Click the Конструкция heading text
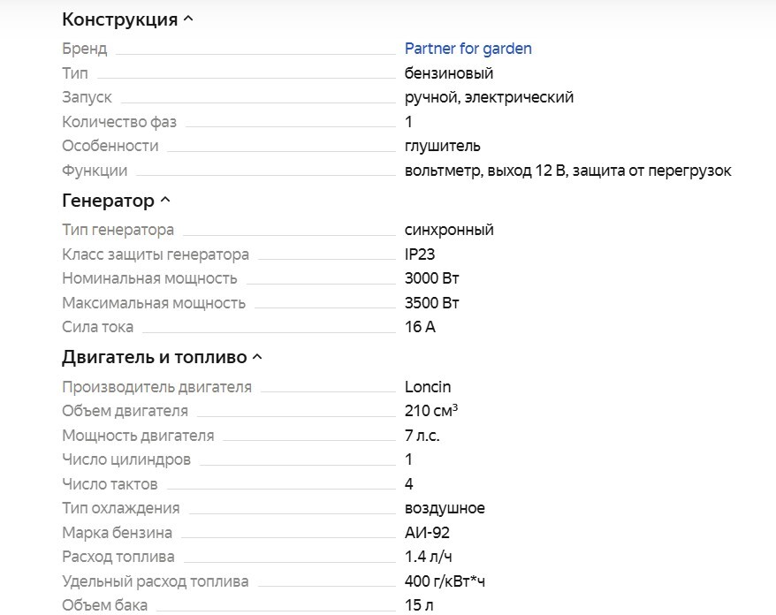Viewport: 776px width, 615px height. (119, 19)
